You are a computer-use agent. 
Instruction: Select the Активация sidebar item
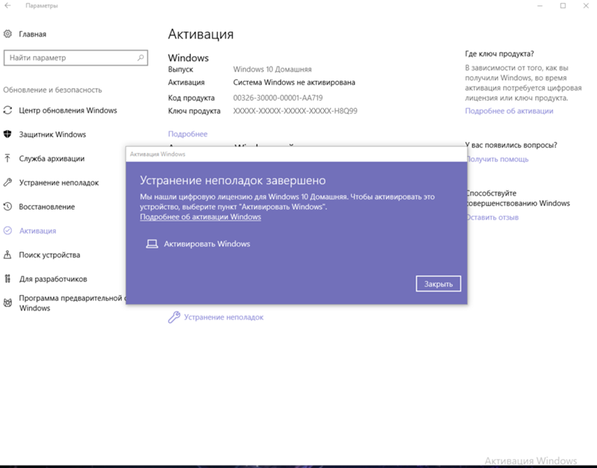click(x=38, y=231)
